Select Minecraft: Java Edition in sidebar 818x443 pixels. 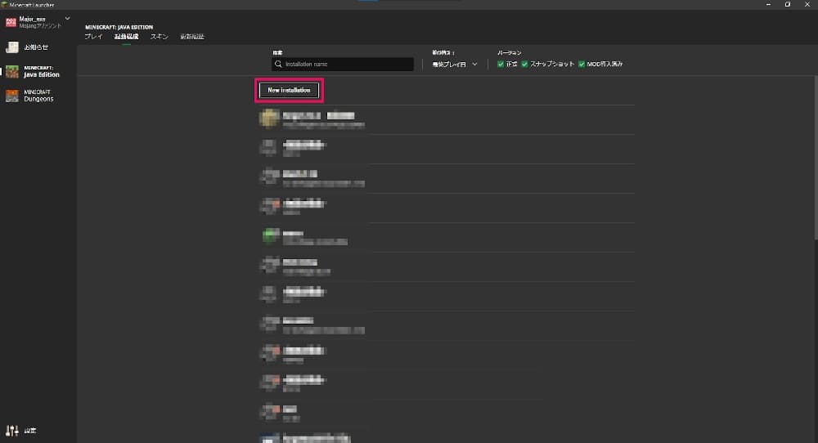(x=33, y=71)
